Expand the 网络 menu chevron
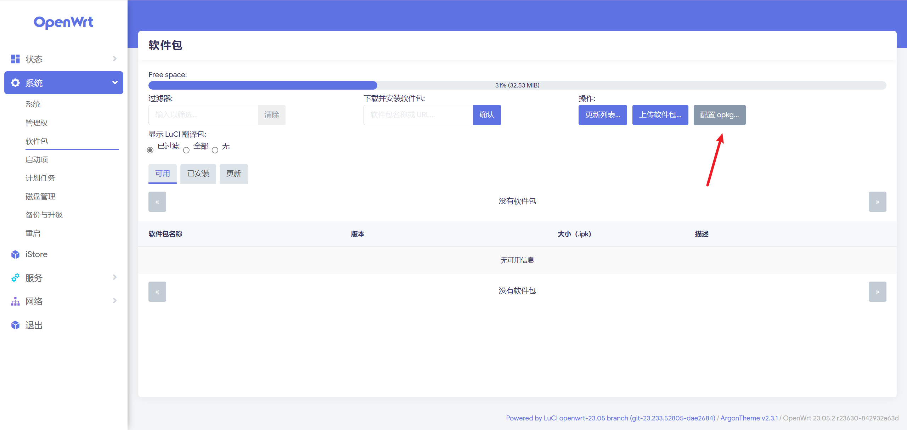 coord(114,301)
